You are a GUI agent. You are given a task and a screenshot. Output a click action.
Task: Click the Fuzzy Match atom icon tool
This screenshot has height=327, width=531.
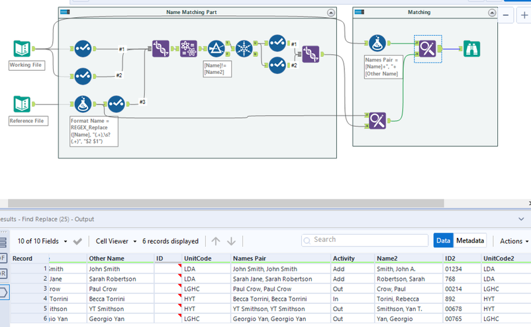(x=188, y=49)
